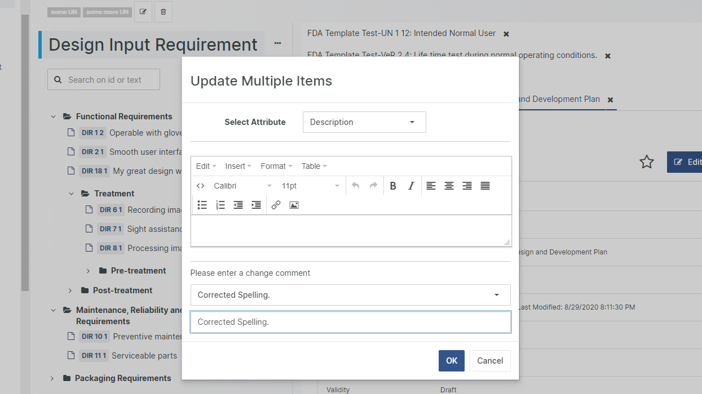Justify text alignment in editor

pyautogui.click(x=485, y=186)
